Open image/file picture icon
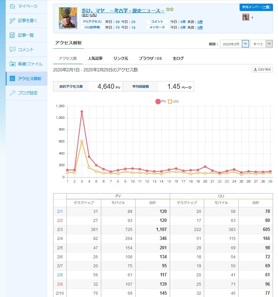Image resolution: width=278 pixels, height=297 pixels. [x=12, y=64]
